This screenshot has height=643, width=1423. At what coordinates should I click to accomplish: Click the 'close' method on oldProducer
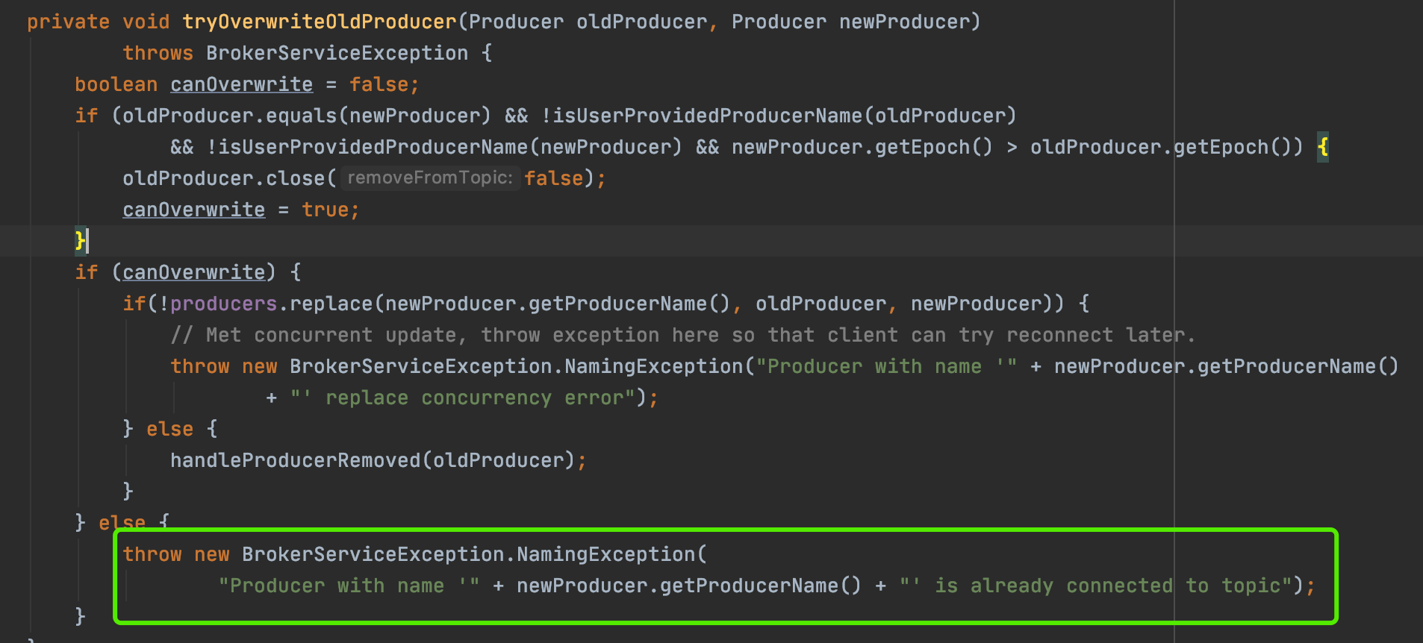click(x=296, y=178)
